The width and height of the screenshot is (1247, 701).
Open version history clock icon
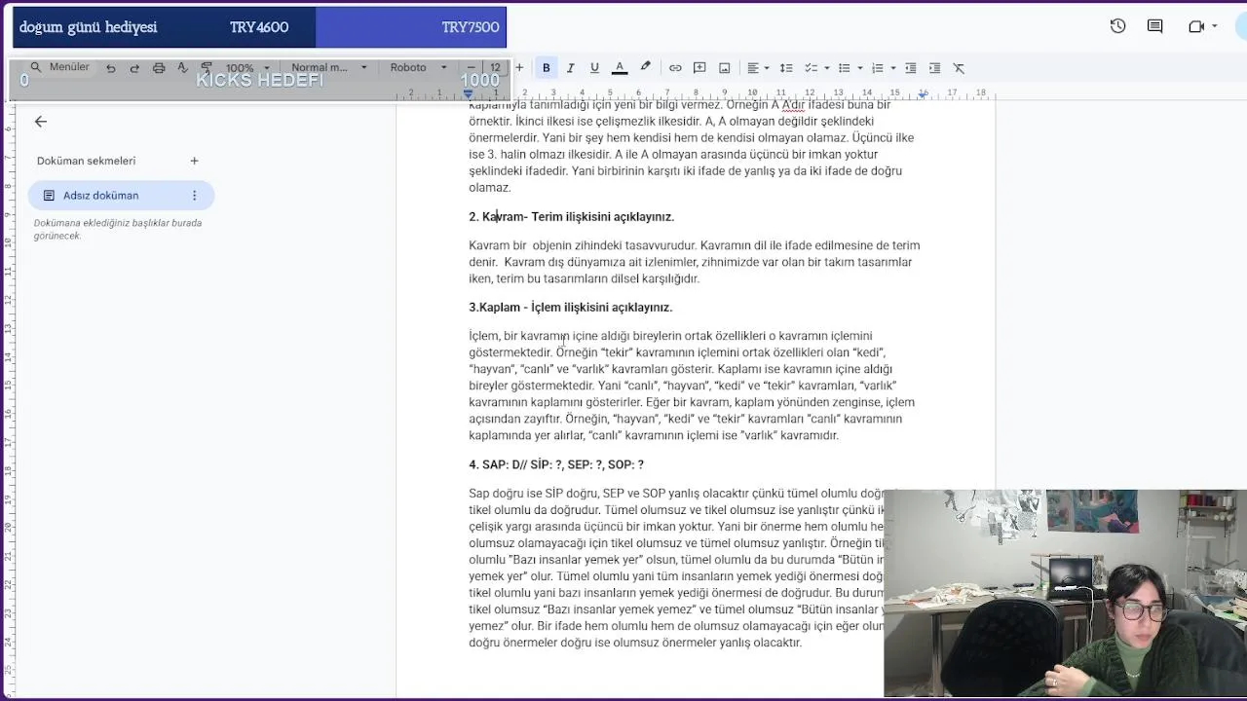1117,26
